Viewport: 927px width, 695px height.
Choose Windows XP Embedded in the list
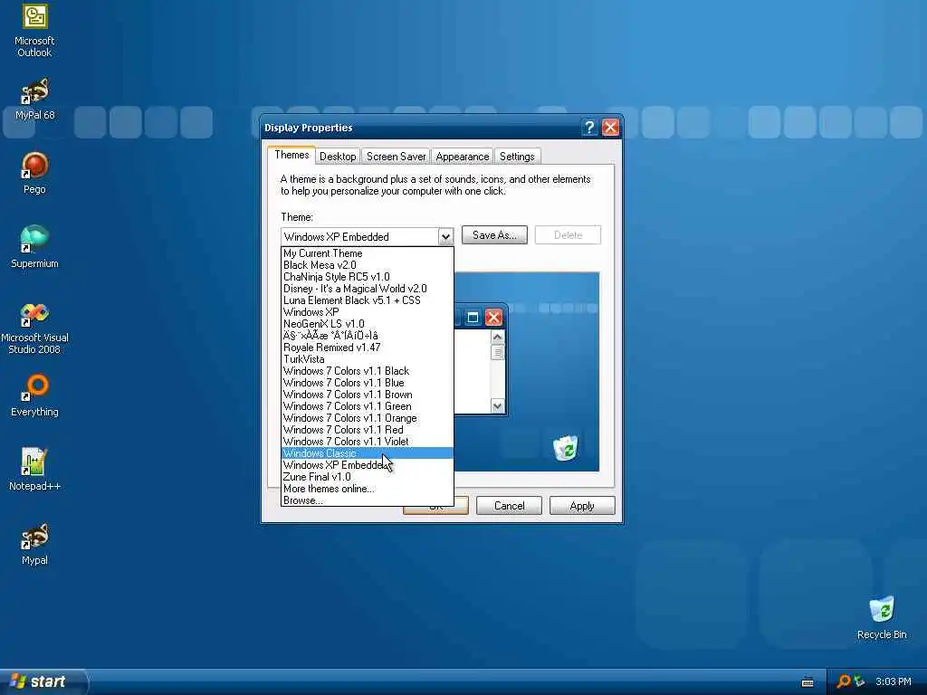point(368,465)
